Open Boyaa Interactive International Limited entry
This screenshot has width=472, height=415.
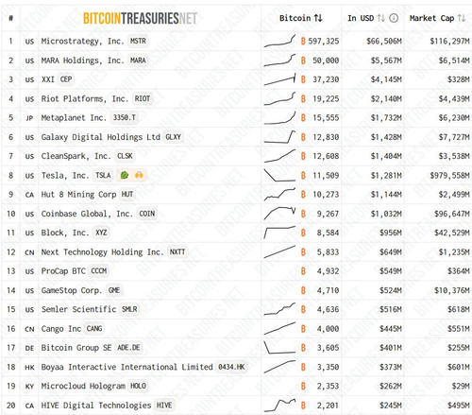point(127,368)
